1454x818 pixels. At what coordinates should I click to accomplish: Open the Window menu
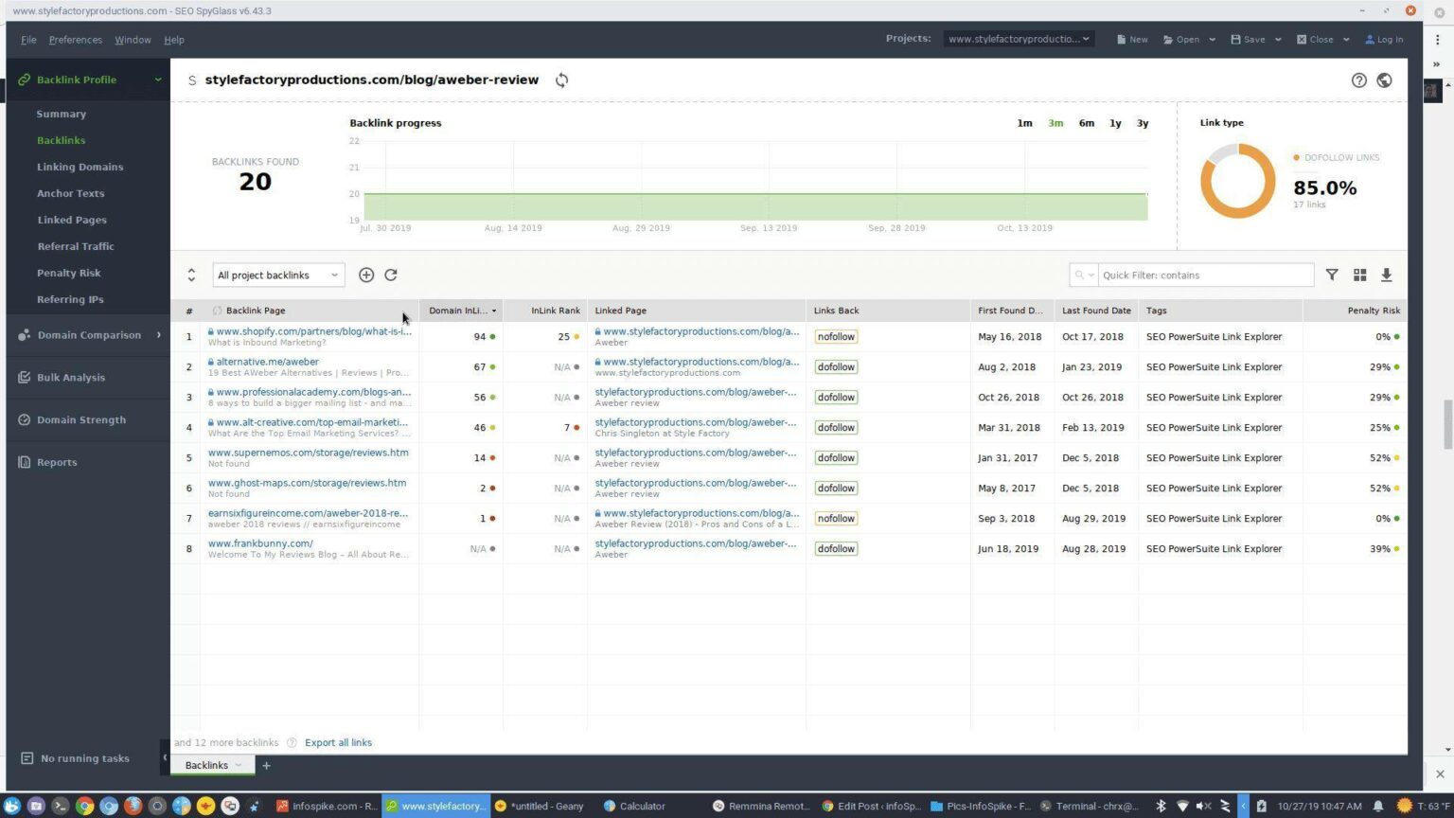133,40
